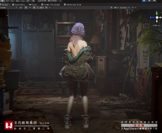Open the component tools wrench icon
Screen dimensions: 162x133
111,8
